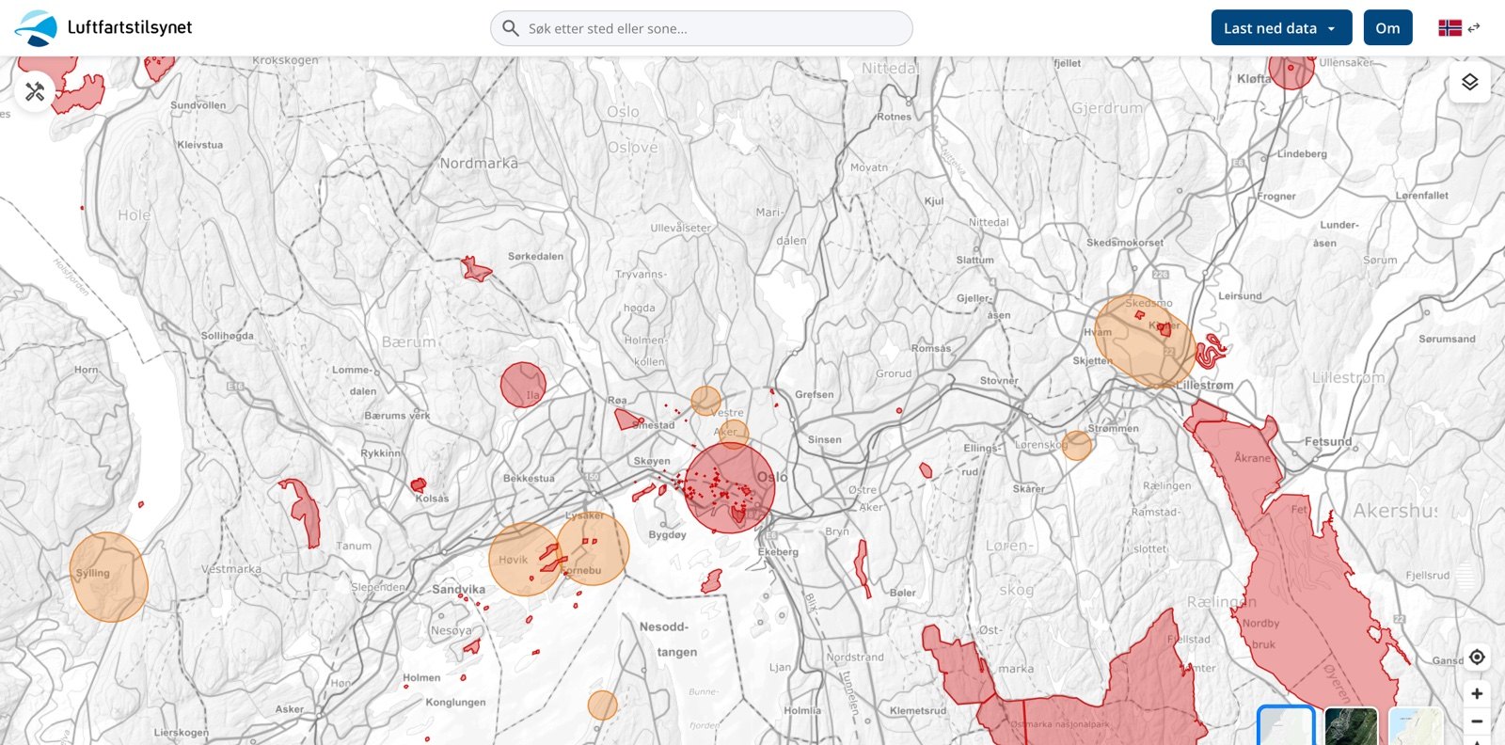1505x745 pixels.
Task: Click the Norwegian flag language switcher
Action: pos(1459,28)
